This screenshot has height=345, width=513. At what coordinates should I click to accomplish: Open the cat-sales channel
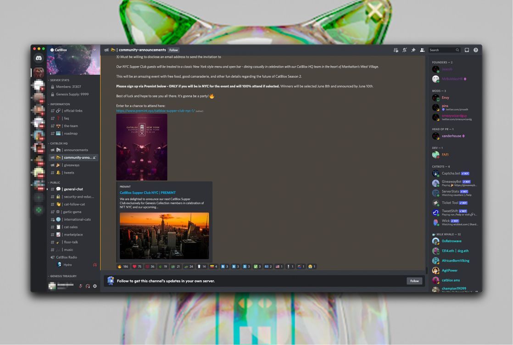click(x=73, y=227)
